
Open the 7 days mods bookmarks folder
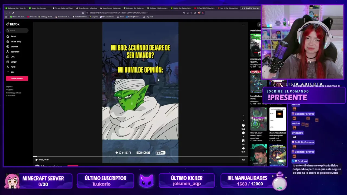(148, 17)
